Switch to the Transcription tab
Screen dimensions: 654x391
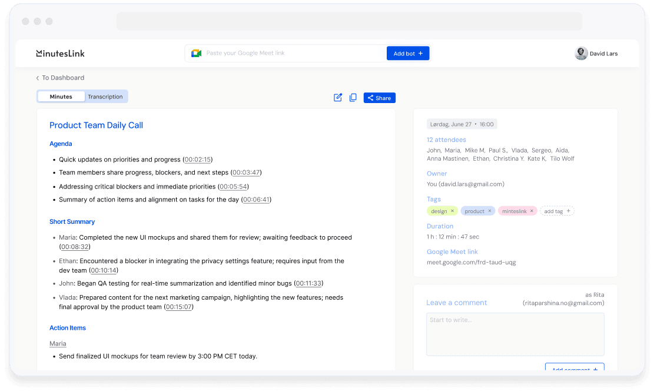[105, 97]
